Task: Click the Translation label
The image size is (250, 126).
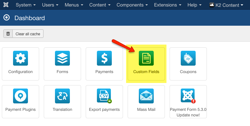Action: 62,110
